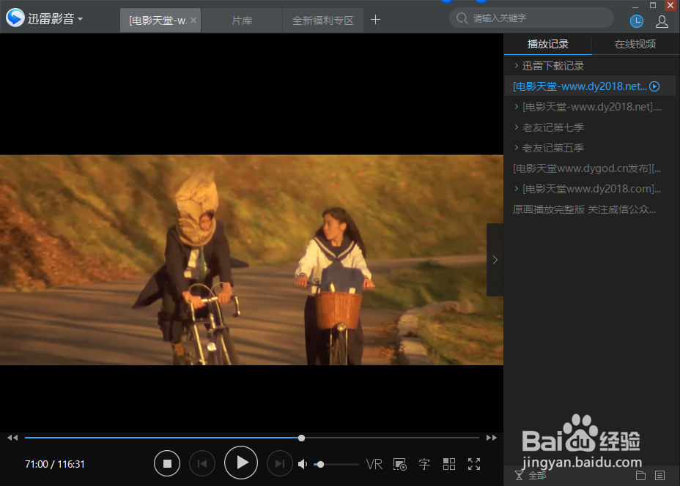Open the 迅雷影音 main menu dropdown arrow
Image resolution: width=680 pixels, height=486 pixels.
click(80, 19)
